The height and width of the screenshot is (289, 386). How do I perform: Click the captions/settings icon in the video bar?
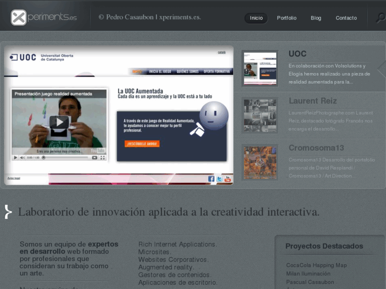(x=95, y=157)
